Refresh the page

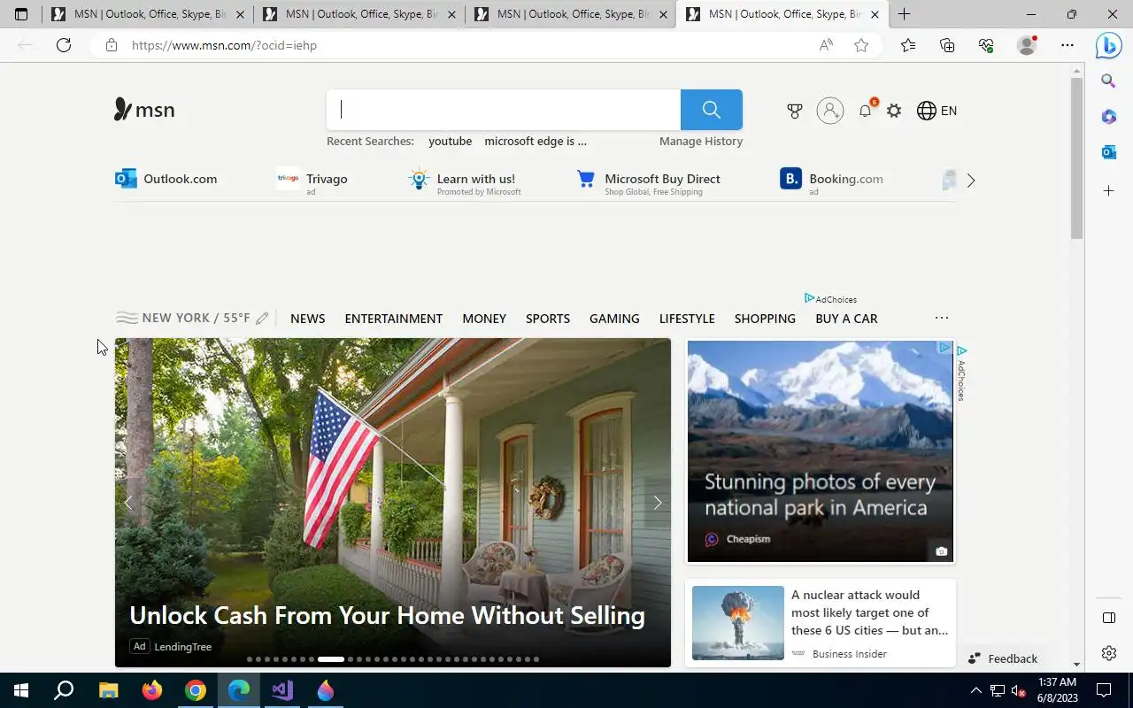(x=64, y=45)
